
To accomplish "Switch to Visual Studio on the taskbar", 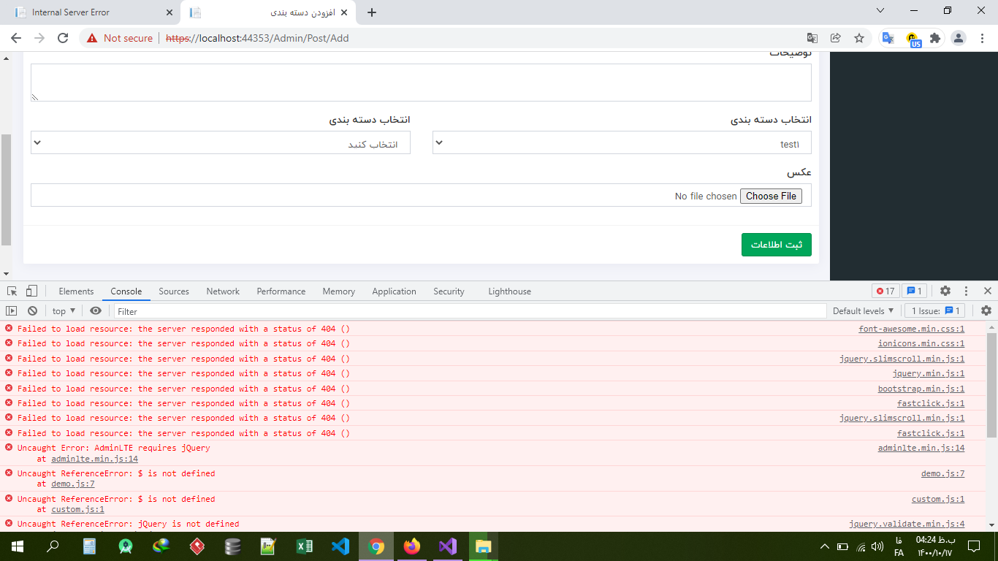I will coord(448,546).
